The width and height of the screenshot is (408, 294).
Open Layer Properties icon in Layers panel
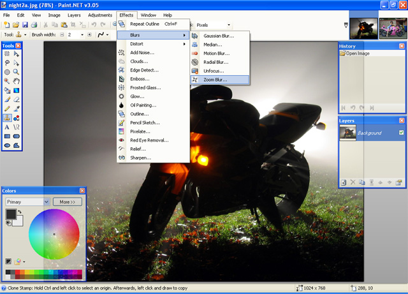398,182
